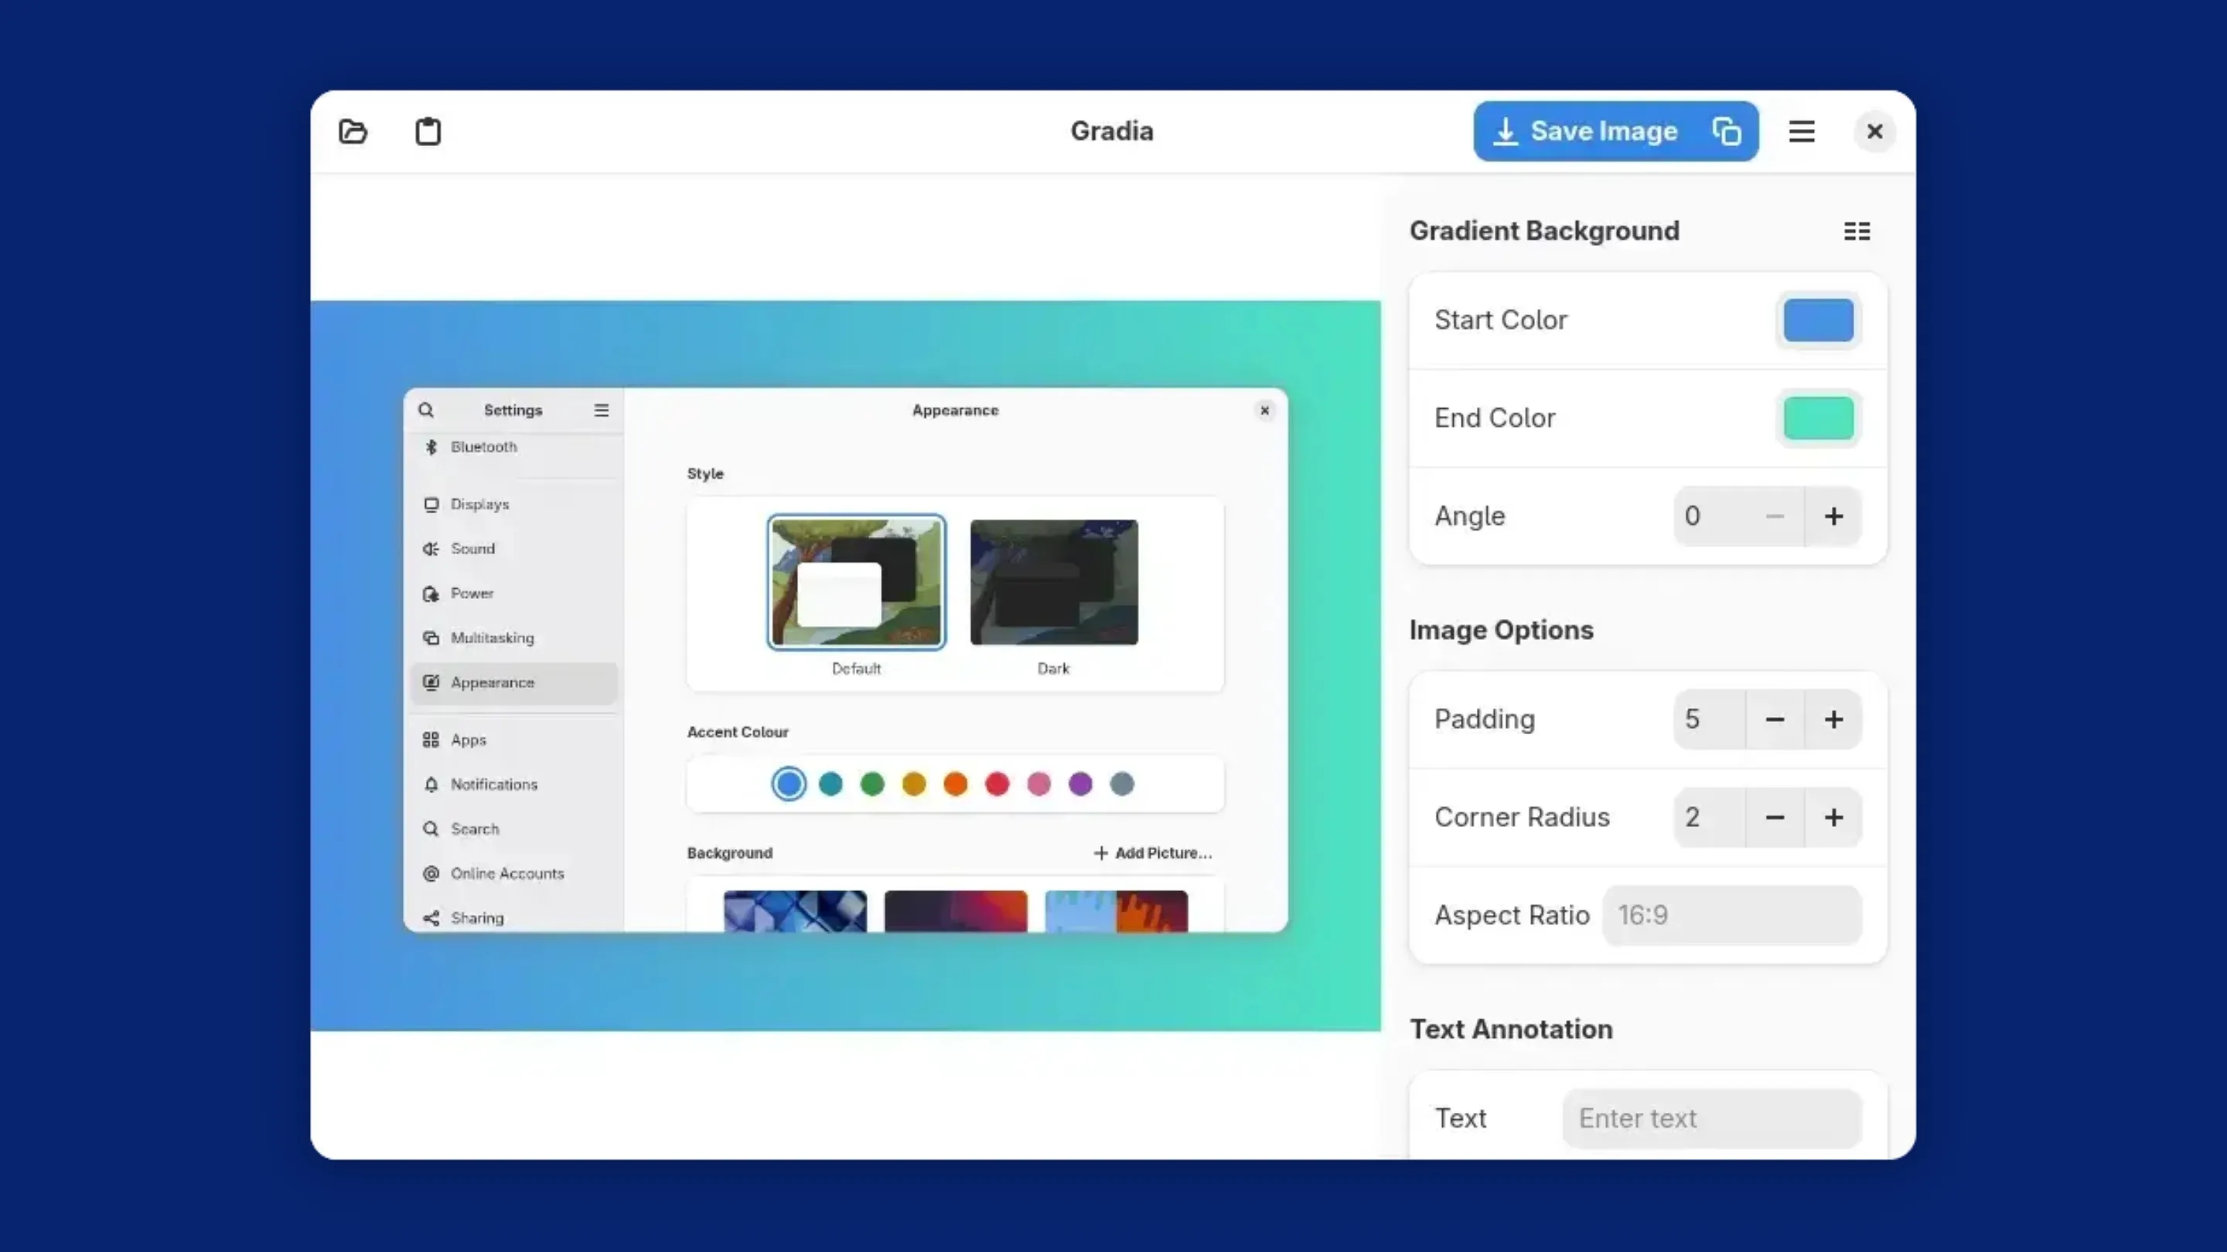
Task: Click the Corner Radius value field
Action: click(x=1710, y=818)
